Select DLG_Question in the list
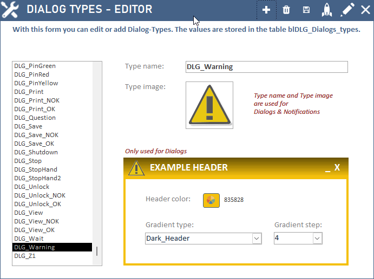Viewport: 374px width, 279px height. (x=35, y=118)
